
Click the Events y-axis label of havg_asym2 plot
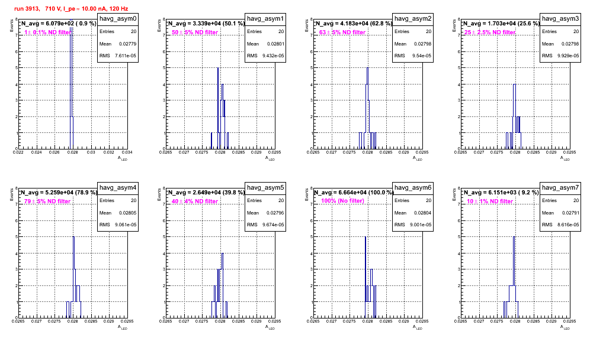click(x=307, y=25)
